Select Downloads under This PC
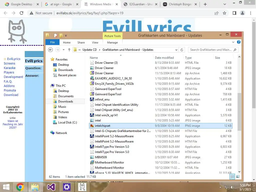256x192 pixels. click(x=65, y=101)
